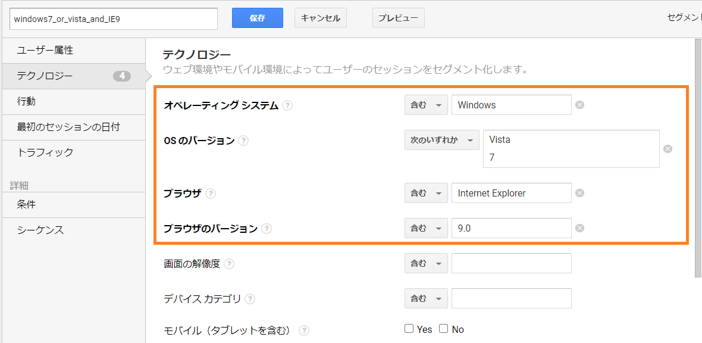The height and width of the screenshot is (343, 702).
Task: Click help icon beside モバイル（タブレットを含む）
Action: 304,330
